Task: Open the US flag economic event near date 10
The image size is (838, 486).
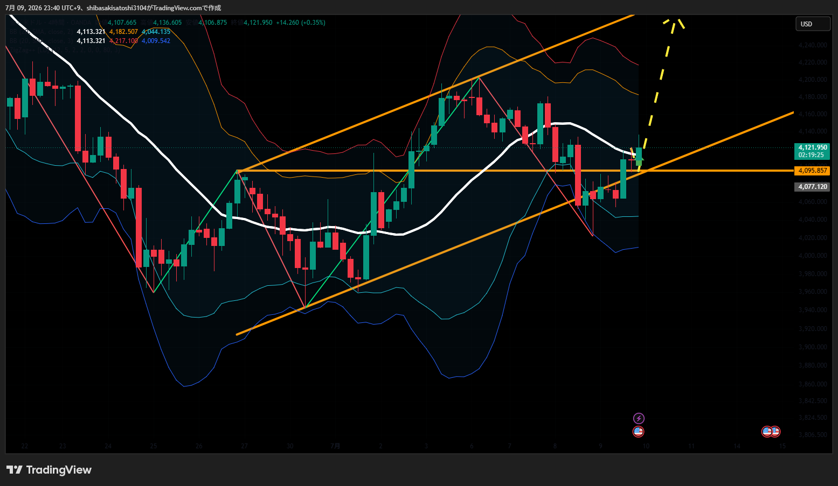Action: [639, 431]
